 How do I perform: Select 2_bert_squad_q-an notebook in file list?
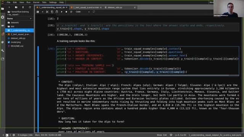coord(19,34)
